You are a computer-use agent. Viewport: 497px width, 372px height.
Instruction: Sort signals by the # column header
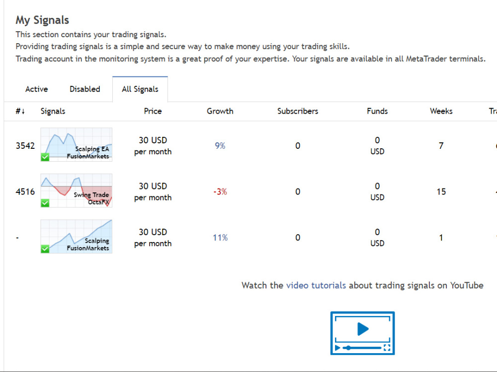(x=20, y=111)
